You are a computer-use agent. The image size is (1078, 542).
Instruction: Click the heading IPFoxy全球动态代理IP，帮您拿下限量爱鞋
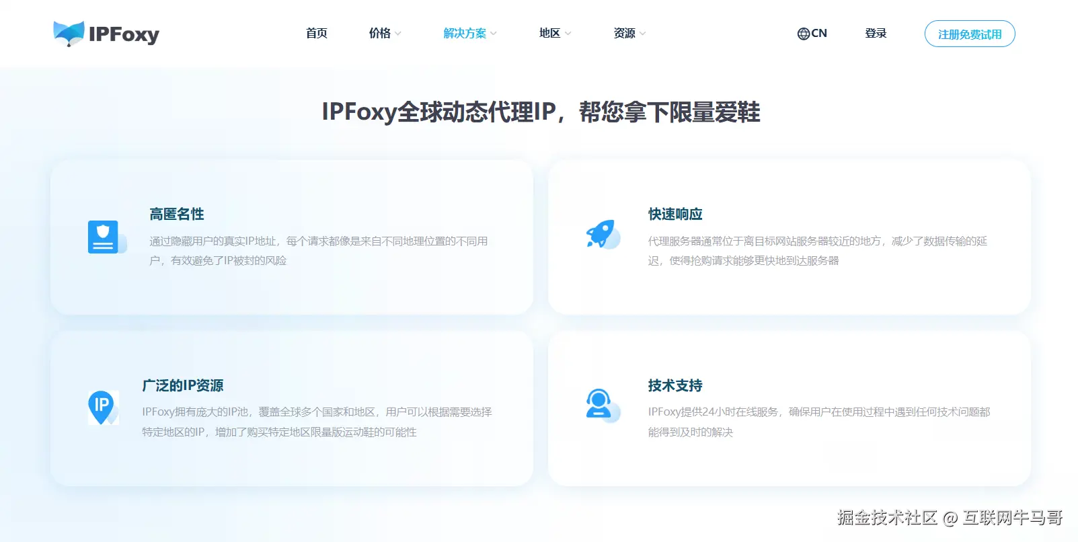541,112
